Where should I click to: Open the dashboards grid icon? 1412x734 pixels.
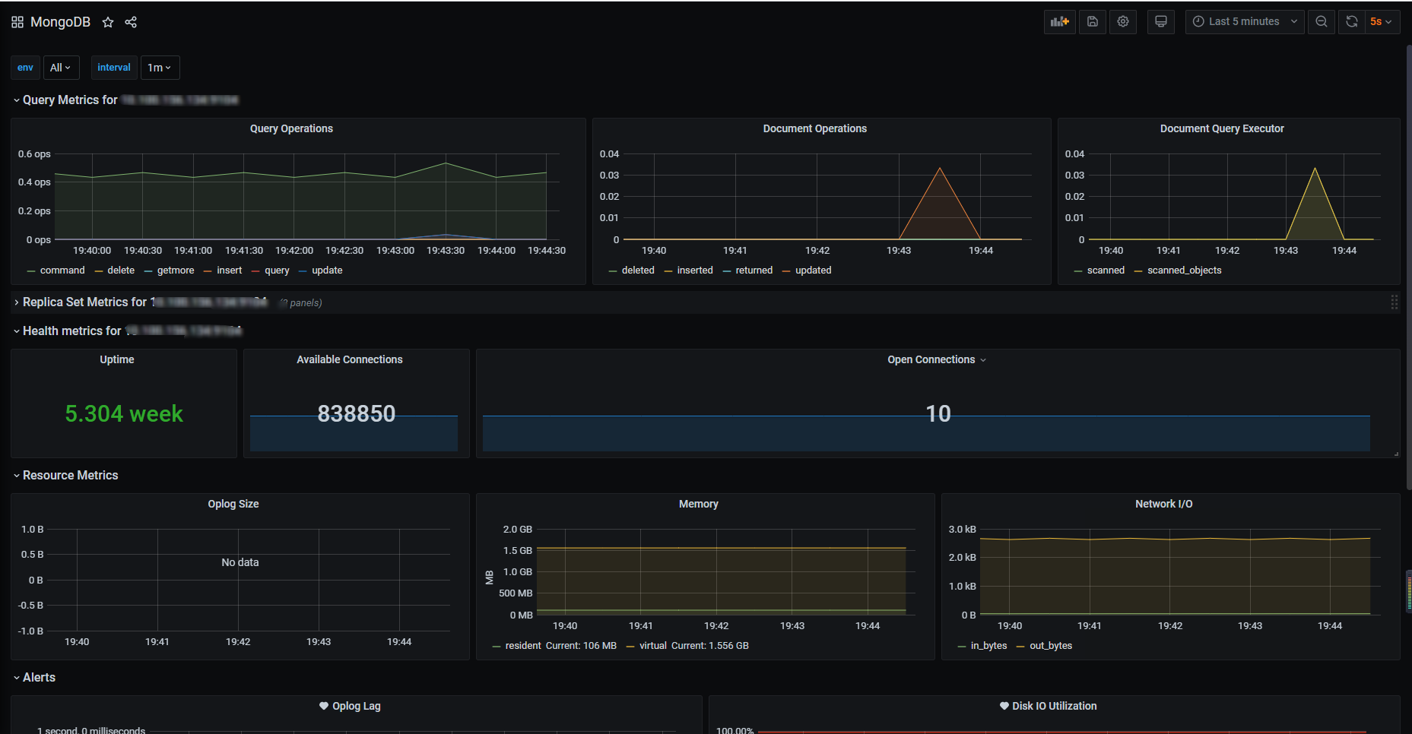17,22
